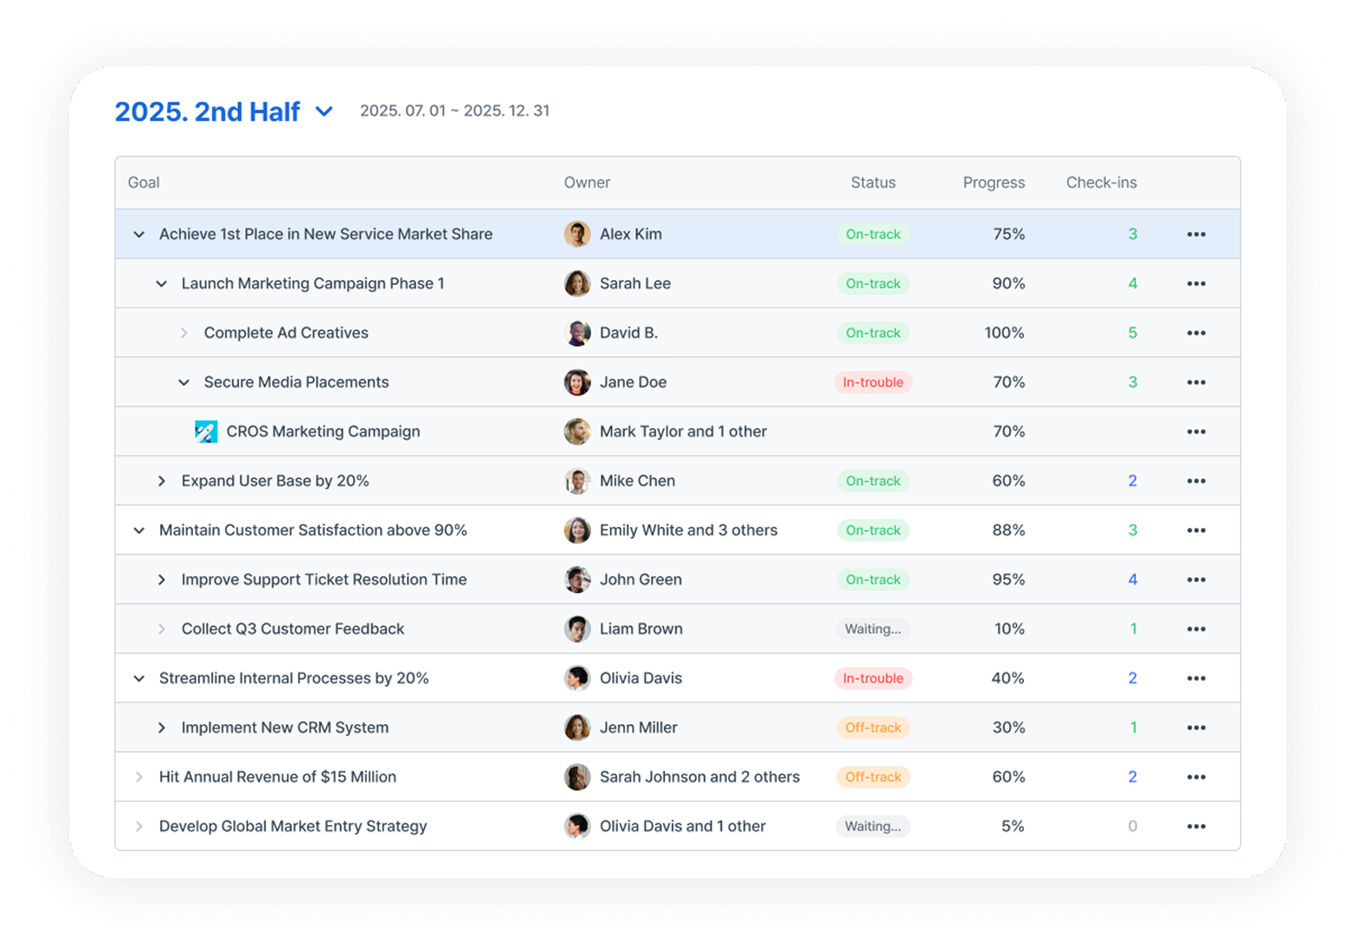This screenshot has width=1356, height=951.
Task: Click Jenn Miller's avatar
Action: 577,728
